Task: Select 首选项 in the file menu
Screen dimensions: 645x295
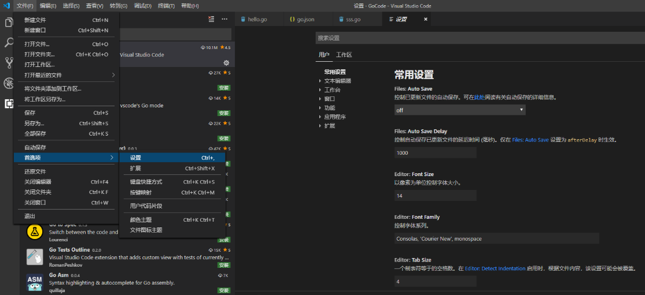Action: pos(66,158)
